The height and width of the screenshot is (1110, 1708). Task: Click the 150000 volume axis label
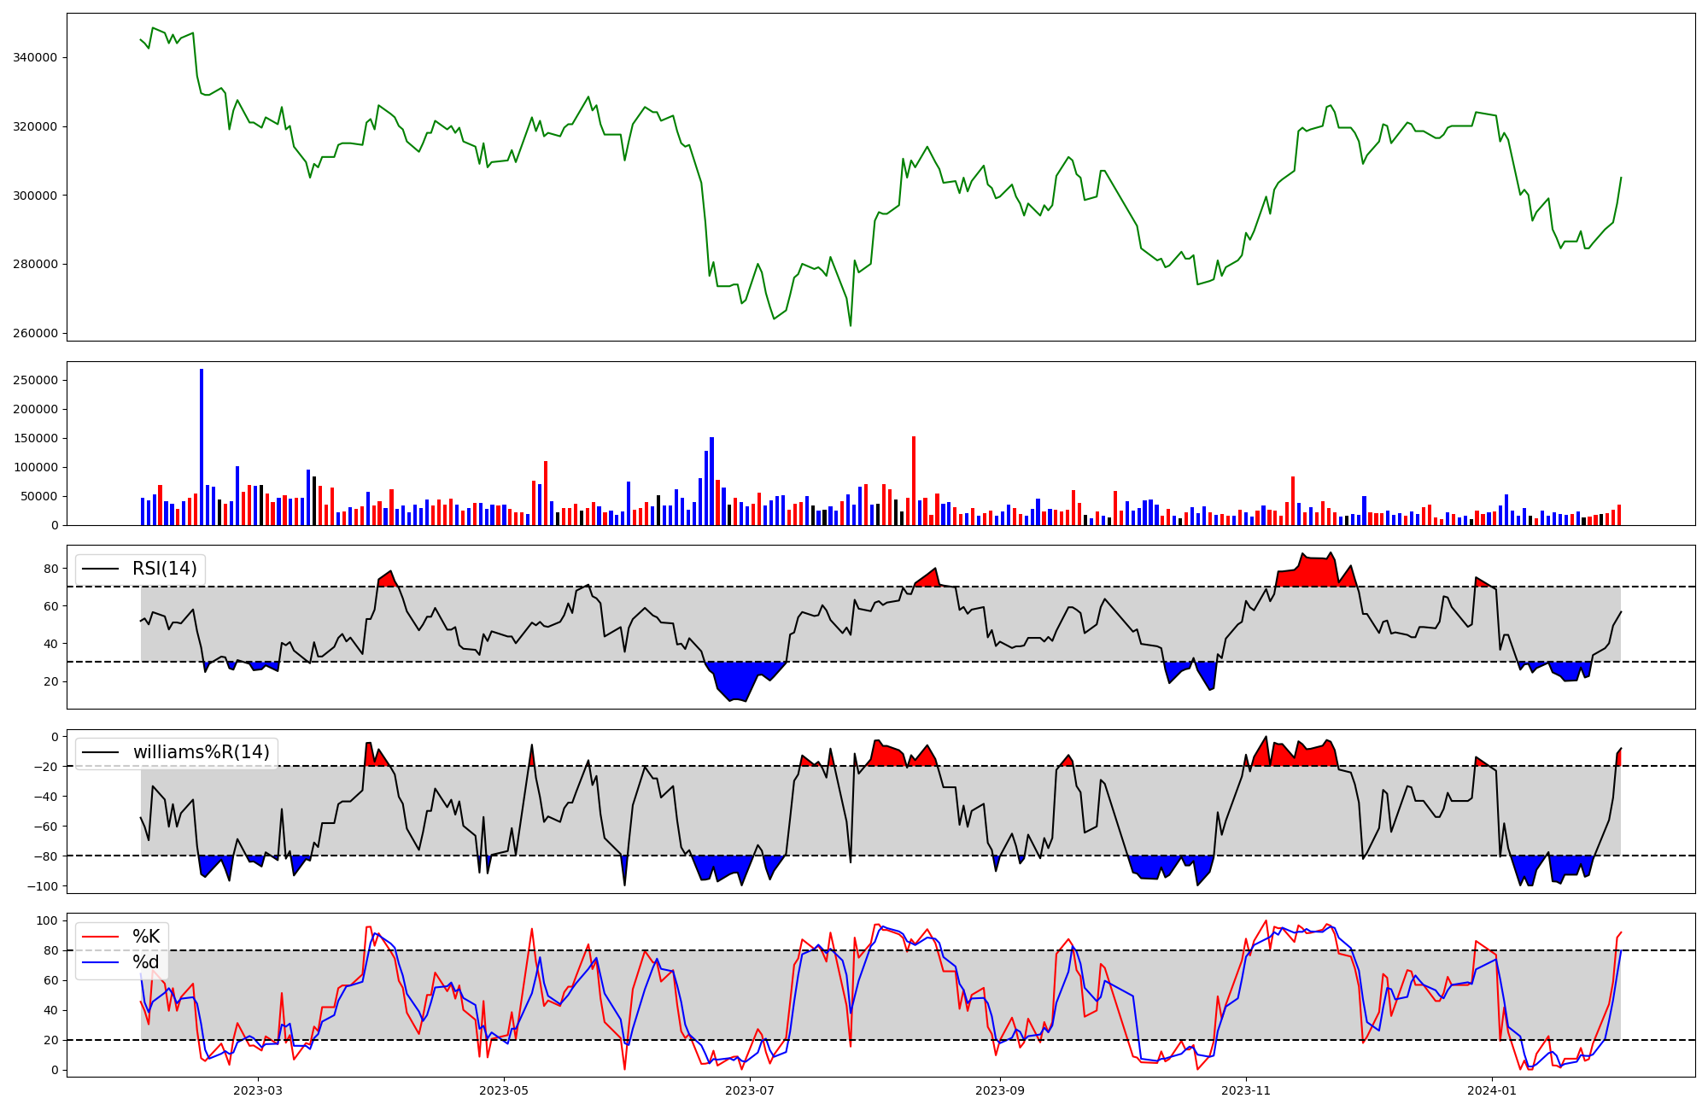[35, 439]
